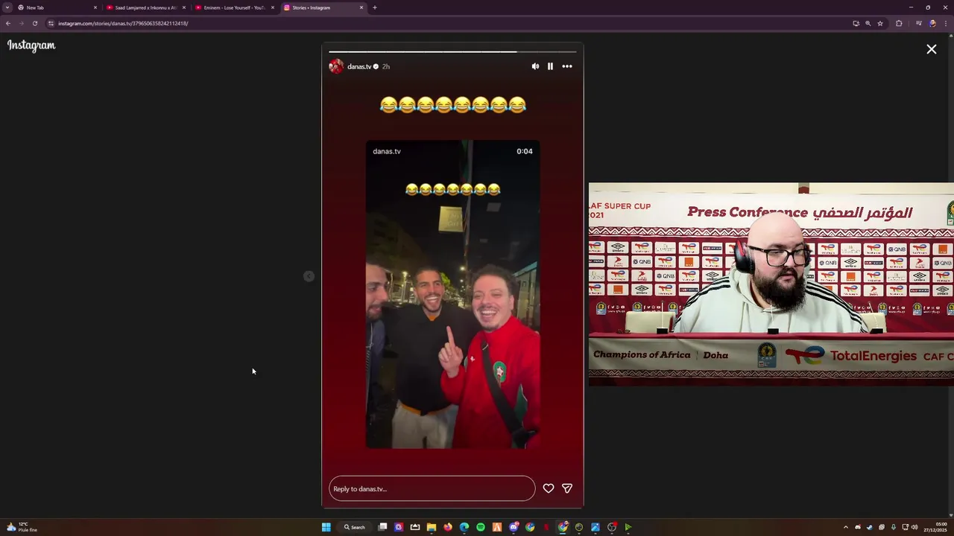Go back in browser history
Screen dimensions: 954x536
click(8, 23)
